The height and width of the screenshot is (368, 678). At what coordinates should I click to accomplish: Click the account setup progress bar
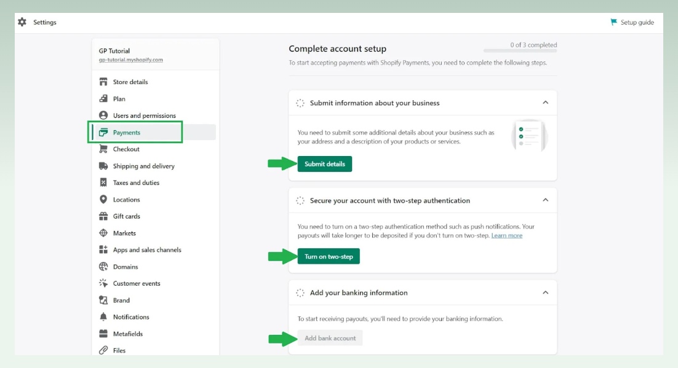[520, 51]
